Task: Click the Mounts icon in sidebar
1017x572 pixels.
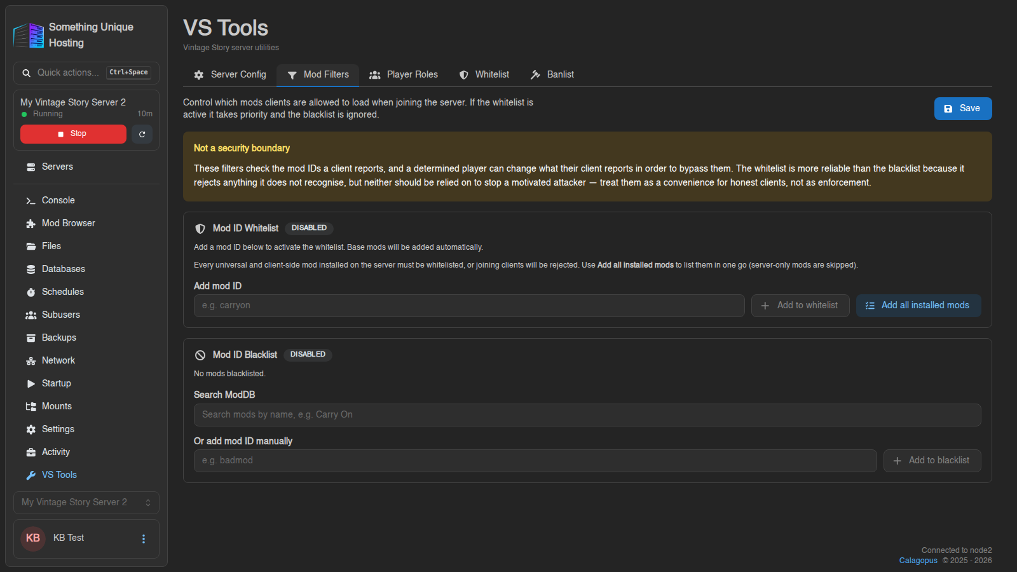Action: (31, 407)
